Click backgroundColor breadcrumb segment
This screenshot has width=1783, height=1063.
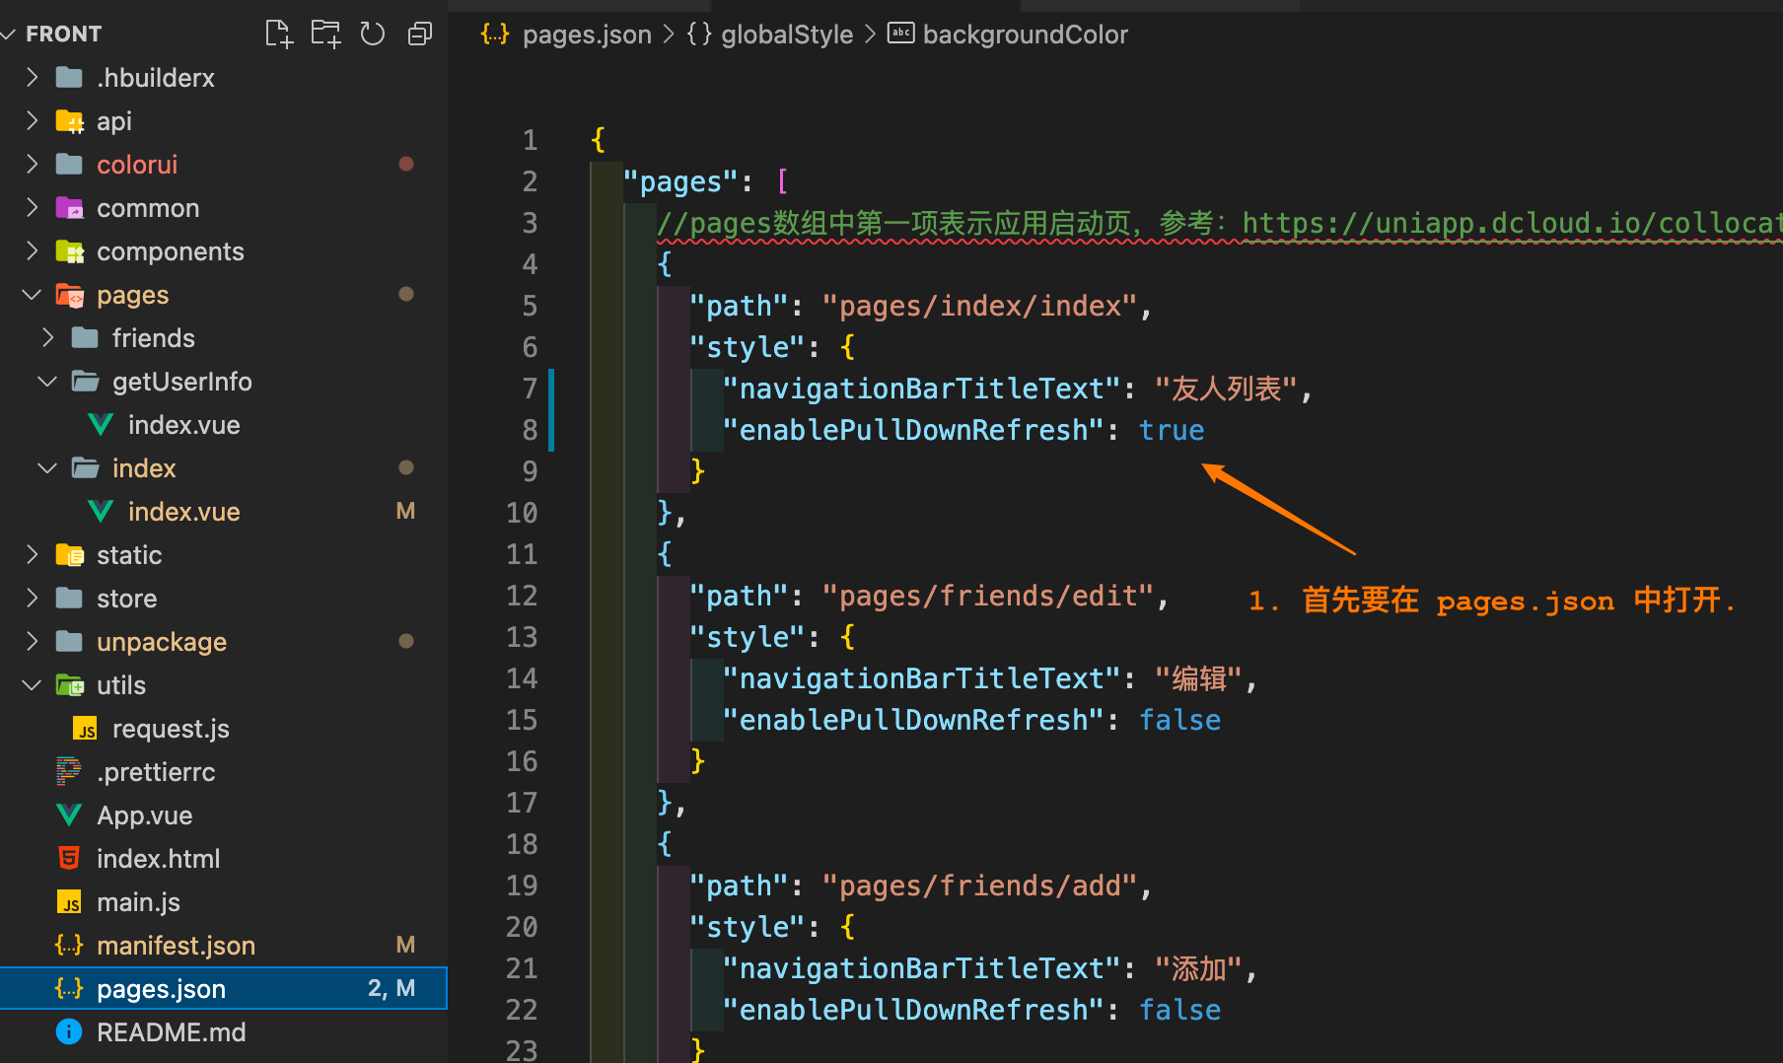click(1025, 35)
